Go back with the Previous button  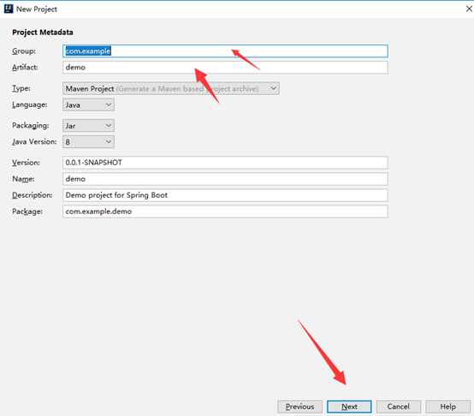click(x=299, y=407)
